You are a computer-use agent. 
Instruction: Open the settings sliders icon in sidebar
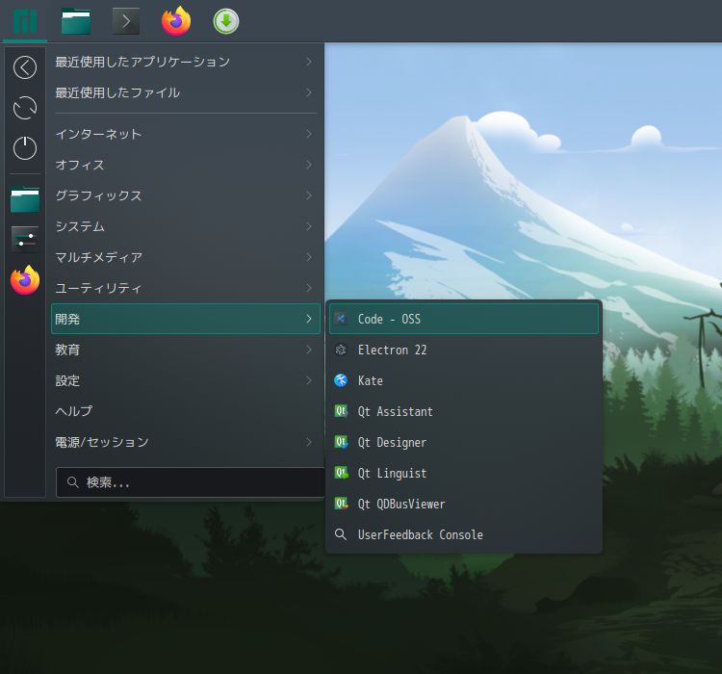tap(25, 239)
